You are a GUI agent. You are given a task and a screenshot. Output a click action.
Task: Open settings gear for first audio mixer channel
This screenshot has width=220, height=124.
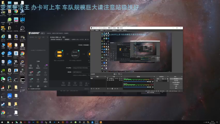pyautogui.click(x=153, y=82)
